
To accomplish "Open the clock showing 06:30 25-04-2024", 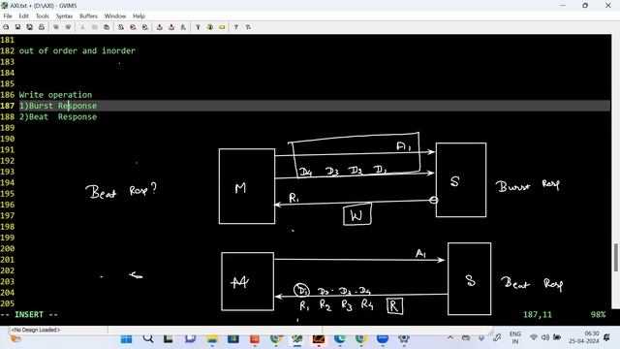I will click(584, 337).
